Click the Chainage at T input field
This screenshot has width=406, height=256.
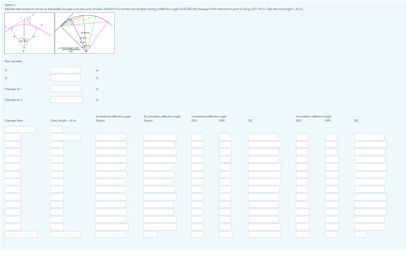point(65,89)
